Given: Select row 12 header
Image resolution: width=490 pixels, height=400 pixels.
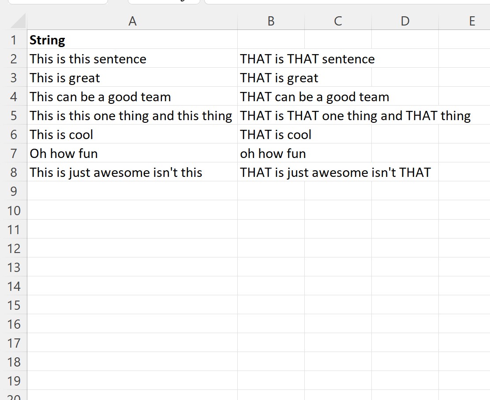Looking at the screenshot, I should click(x=14, y=248).
